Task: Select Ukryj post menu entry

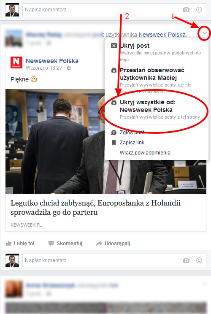Action: [x=156, y=52]
